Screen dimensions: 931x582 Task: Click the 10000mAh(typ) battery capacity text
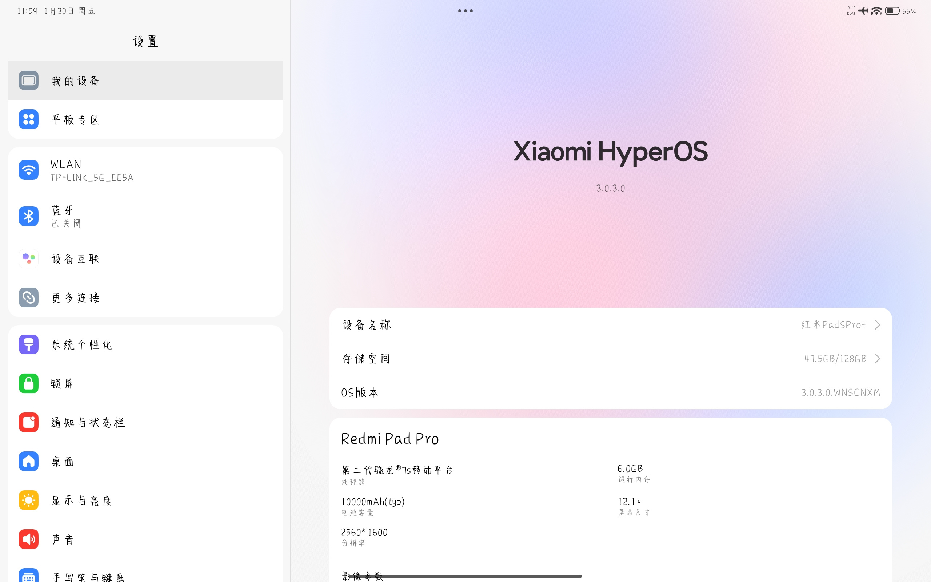tap(373, 502)
